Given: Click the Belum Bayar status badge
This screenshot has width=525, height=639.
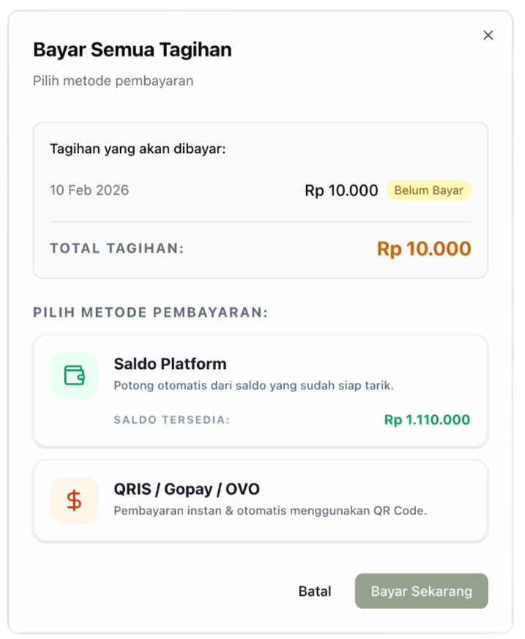Looking at the screenshot, I should [x=428, y=190].
